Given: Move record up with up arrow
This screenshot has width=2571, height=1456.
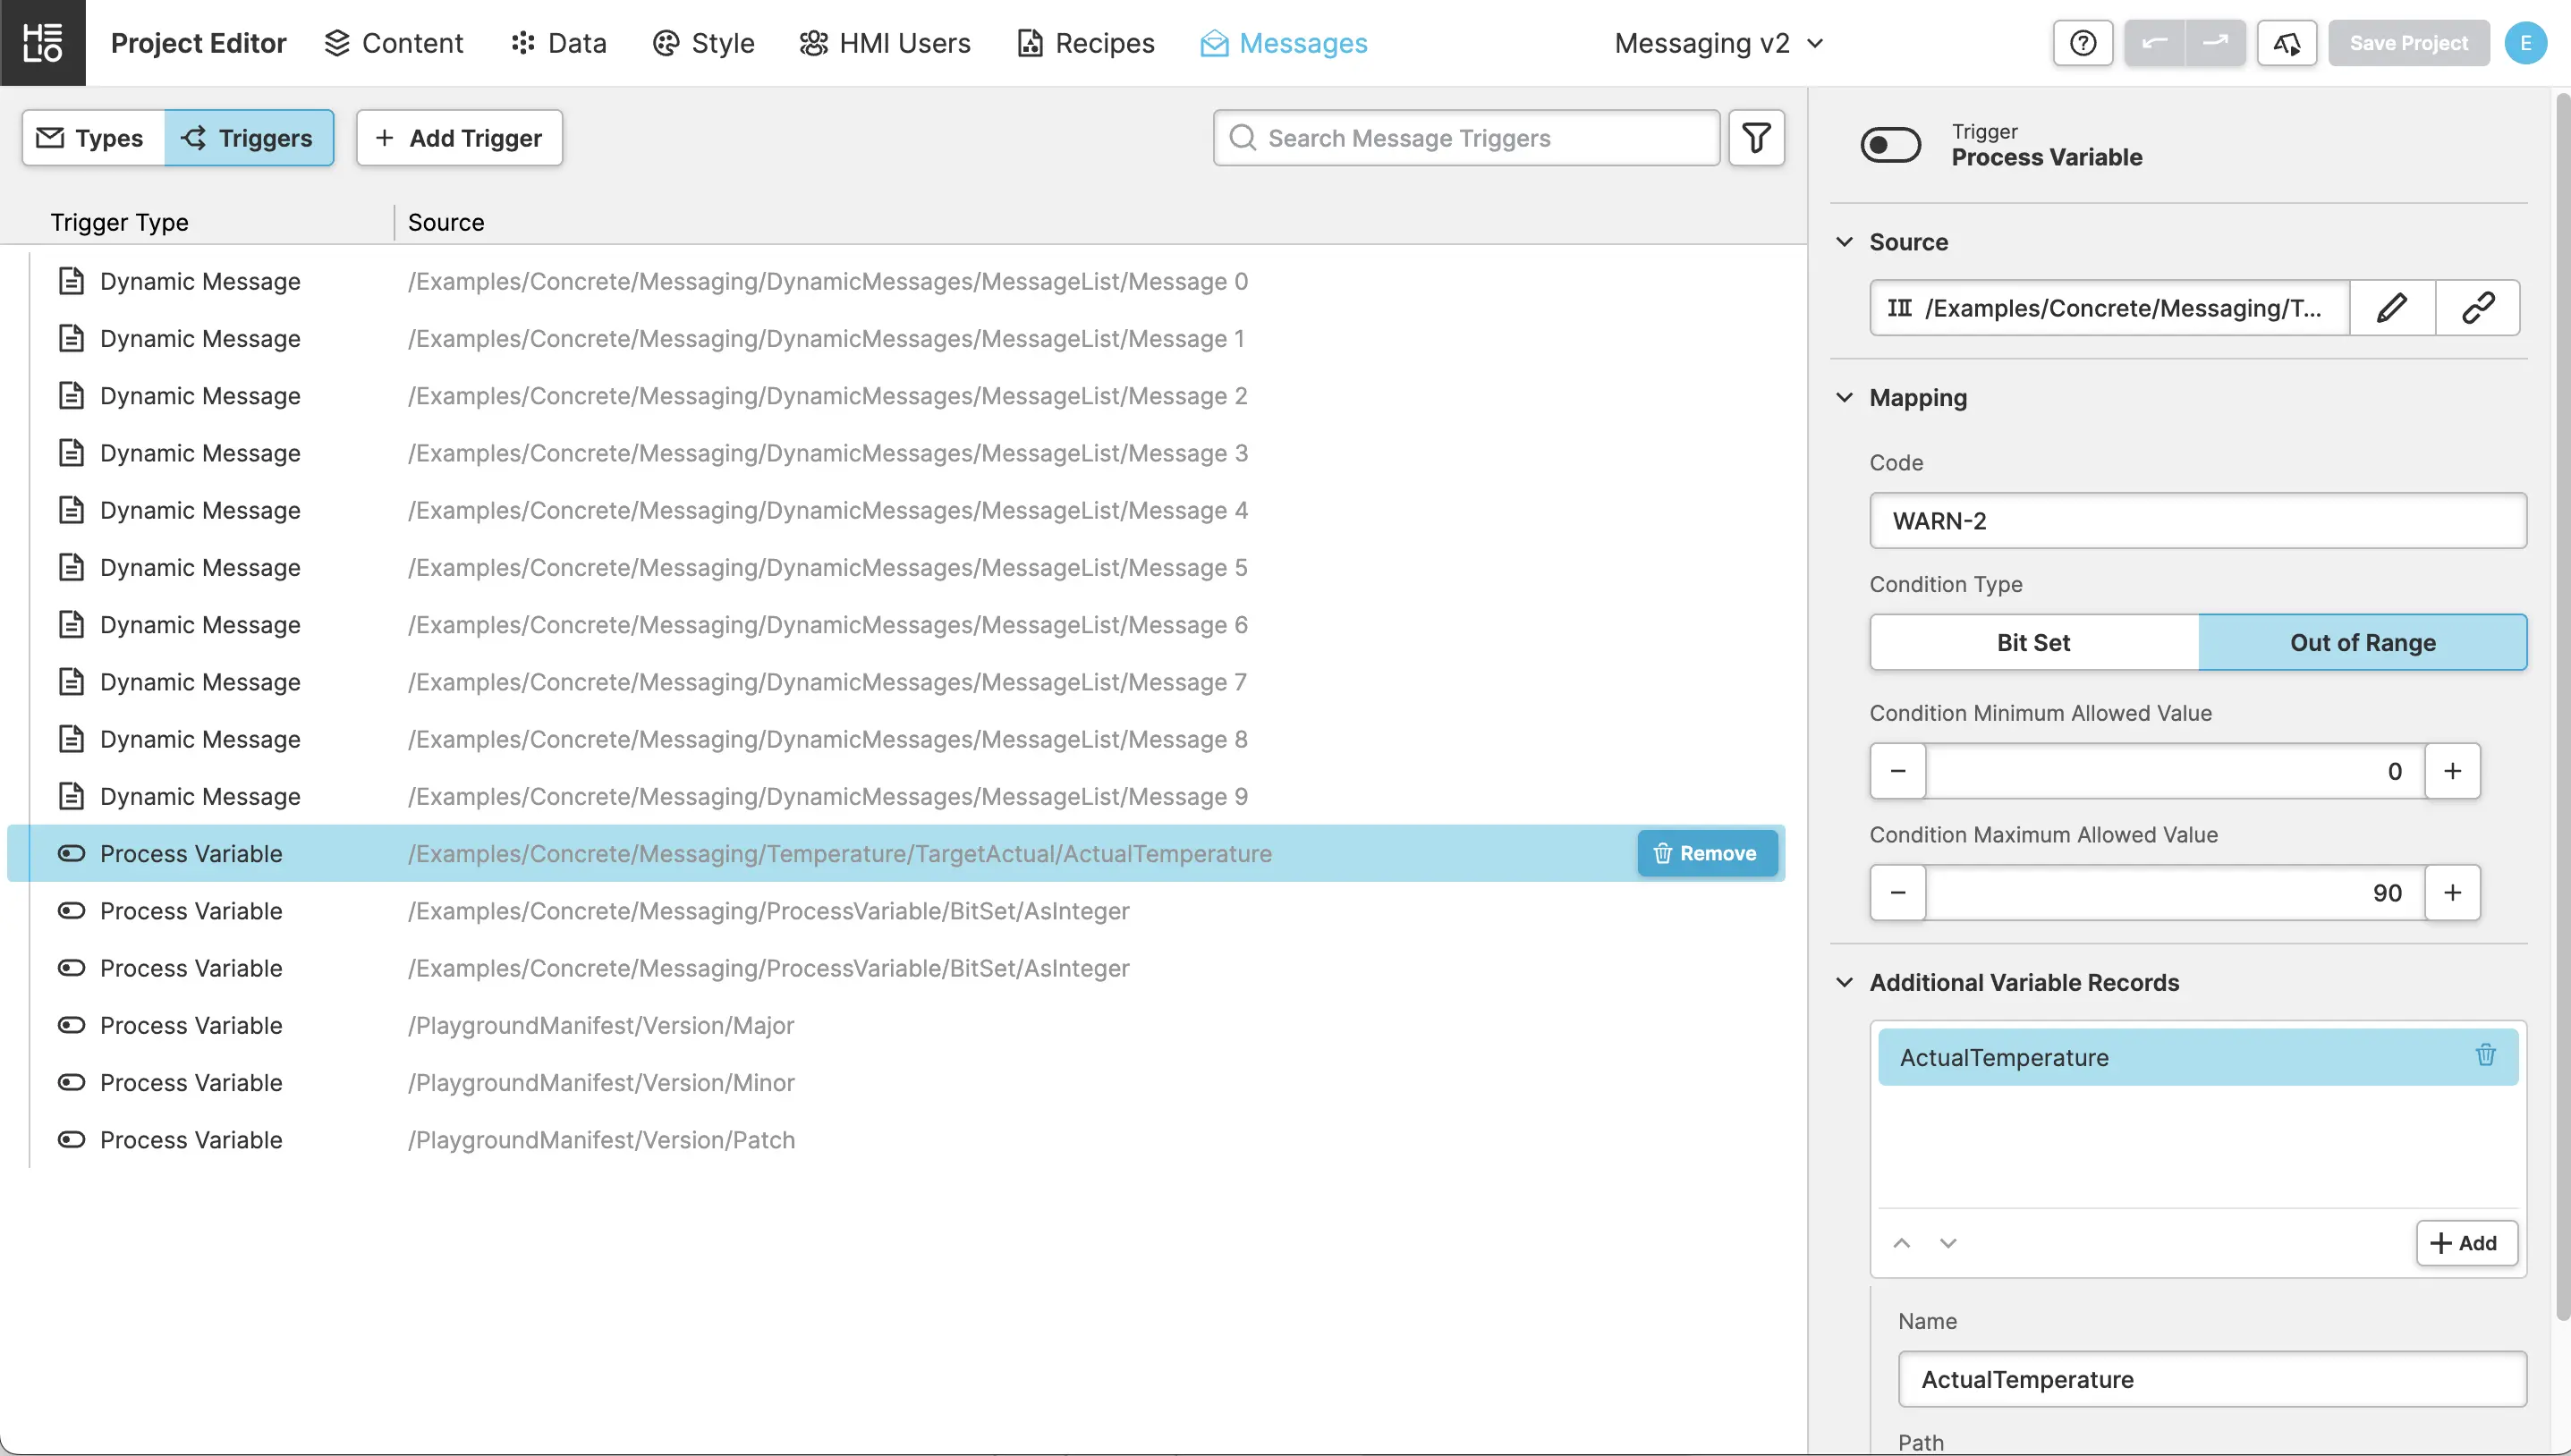Looking at the screenshot, I should pyautogui.click(x=1901, y=1243).
